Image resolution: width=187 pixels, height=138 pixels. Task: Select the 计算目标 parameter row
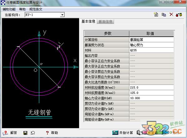[107, 39]
